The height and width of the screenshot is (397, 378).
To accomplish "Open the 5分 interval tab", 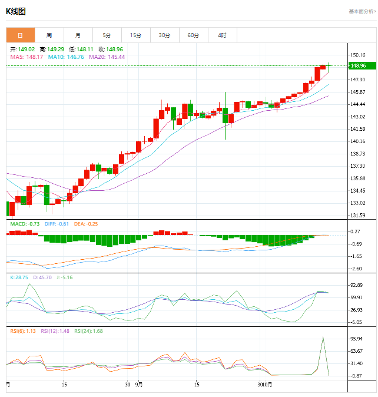I will (107, 35).
